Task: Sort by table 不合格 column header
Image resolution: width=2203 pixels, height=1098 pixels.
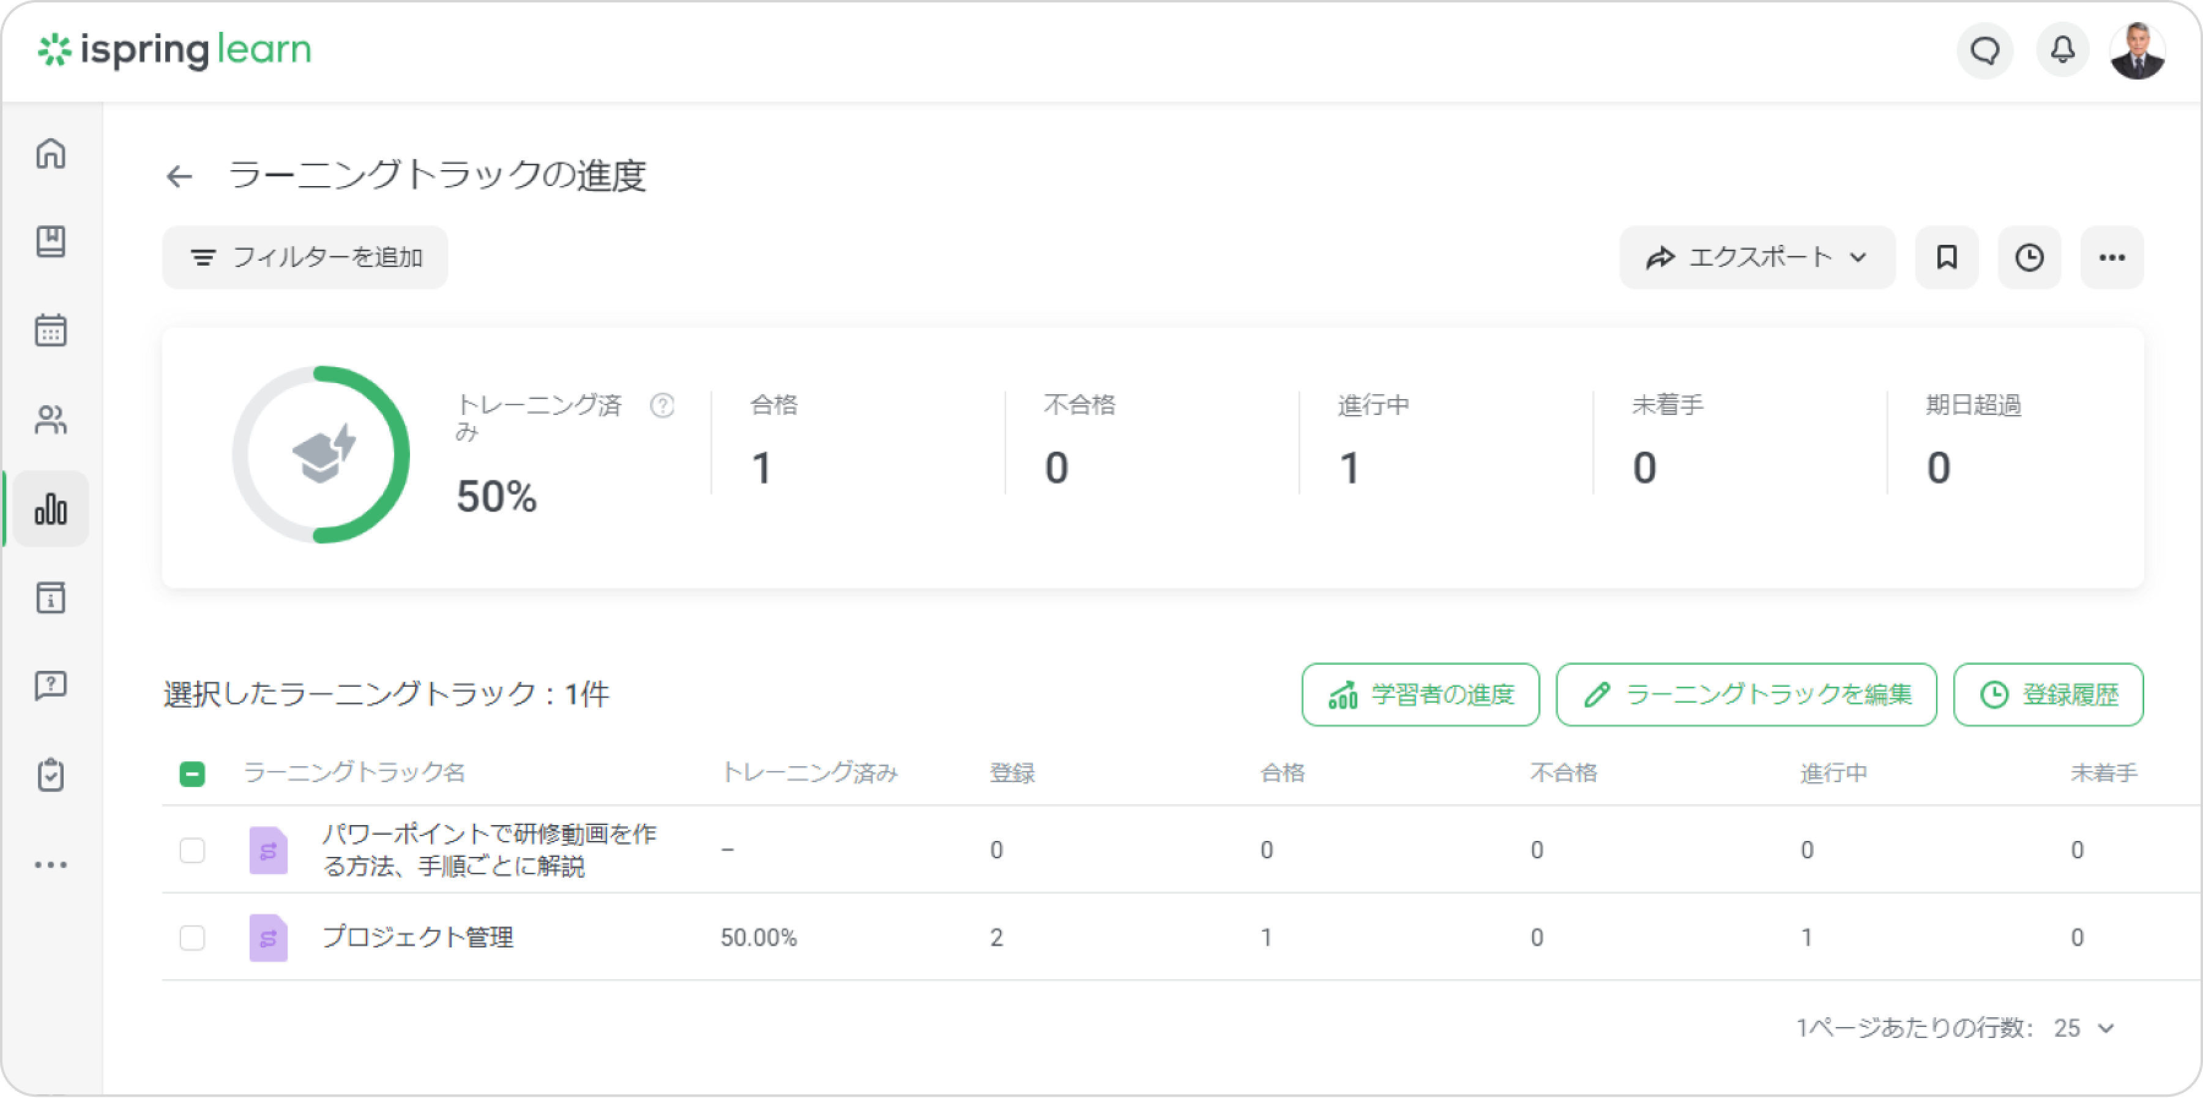Action: tap(1564, 773)
